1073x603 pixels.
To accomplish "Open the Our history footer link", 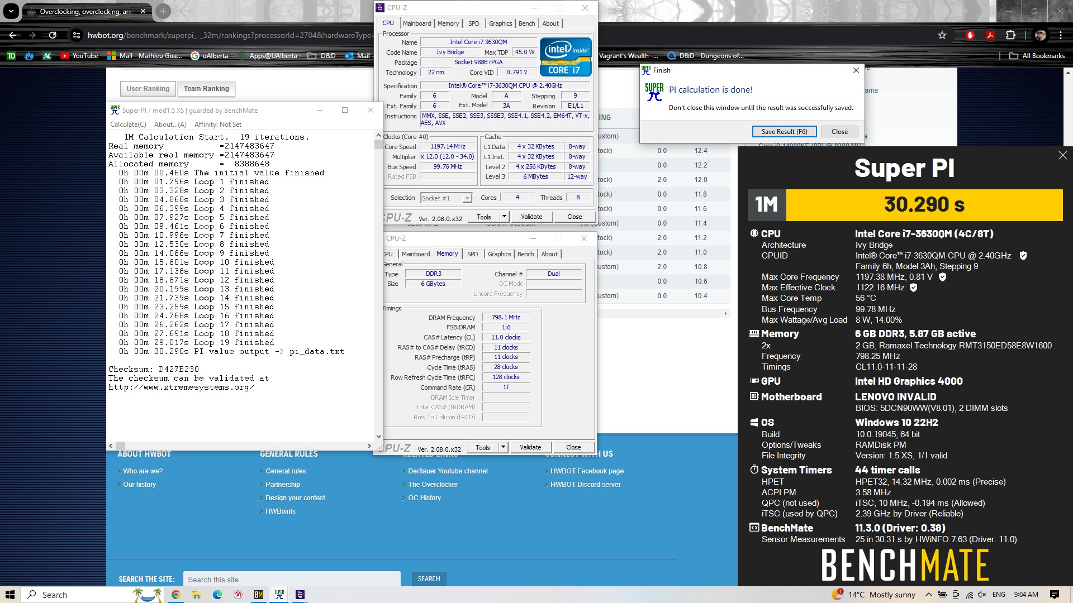I will [x=139, y=485].
